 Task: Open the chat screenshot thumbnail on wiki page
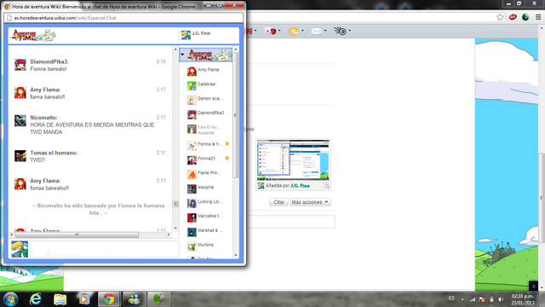pos(293,160)
